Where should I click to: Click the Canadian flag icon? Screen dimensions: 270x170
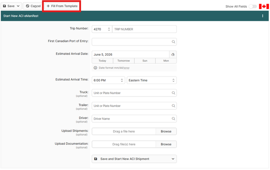click(264, 6)
